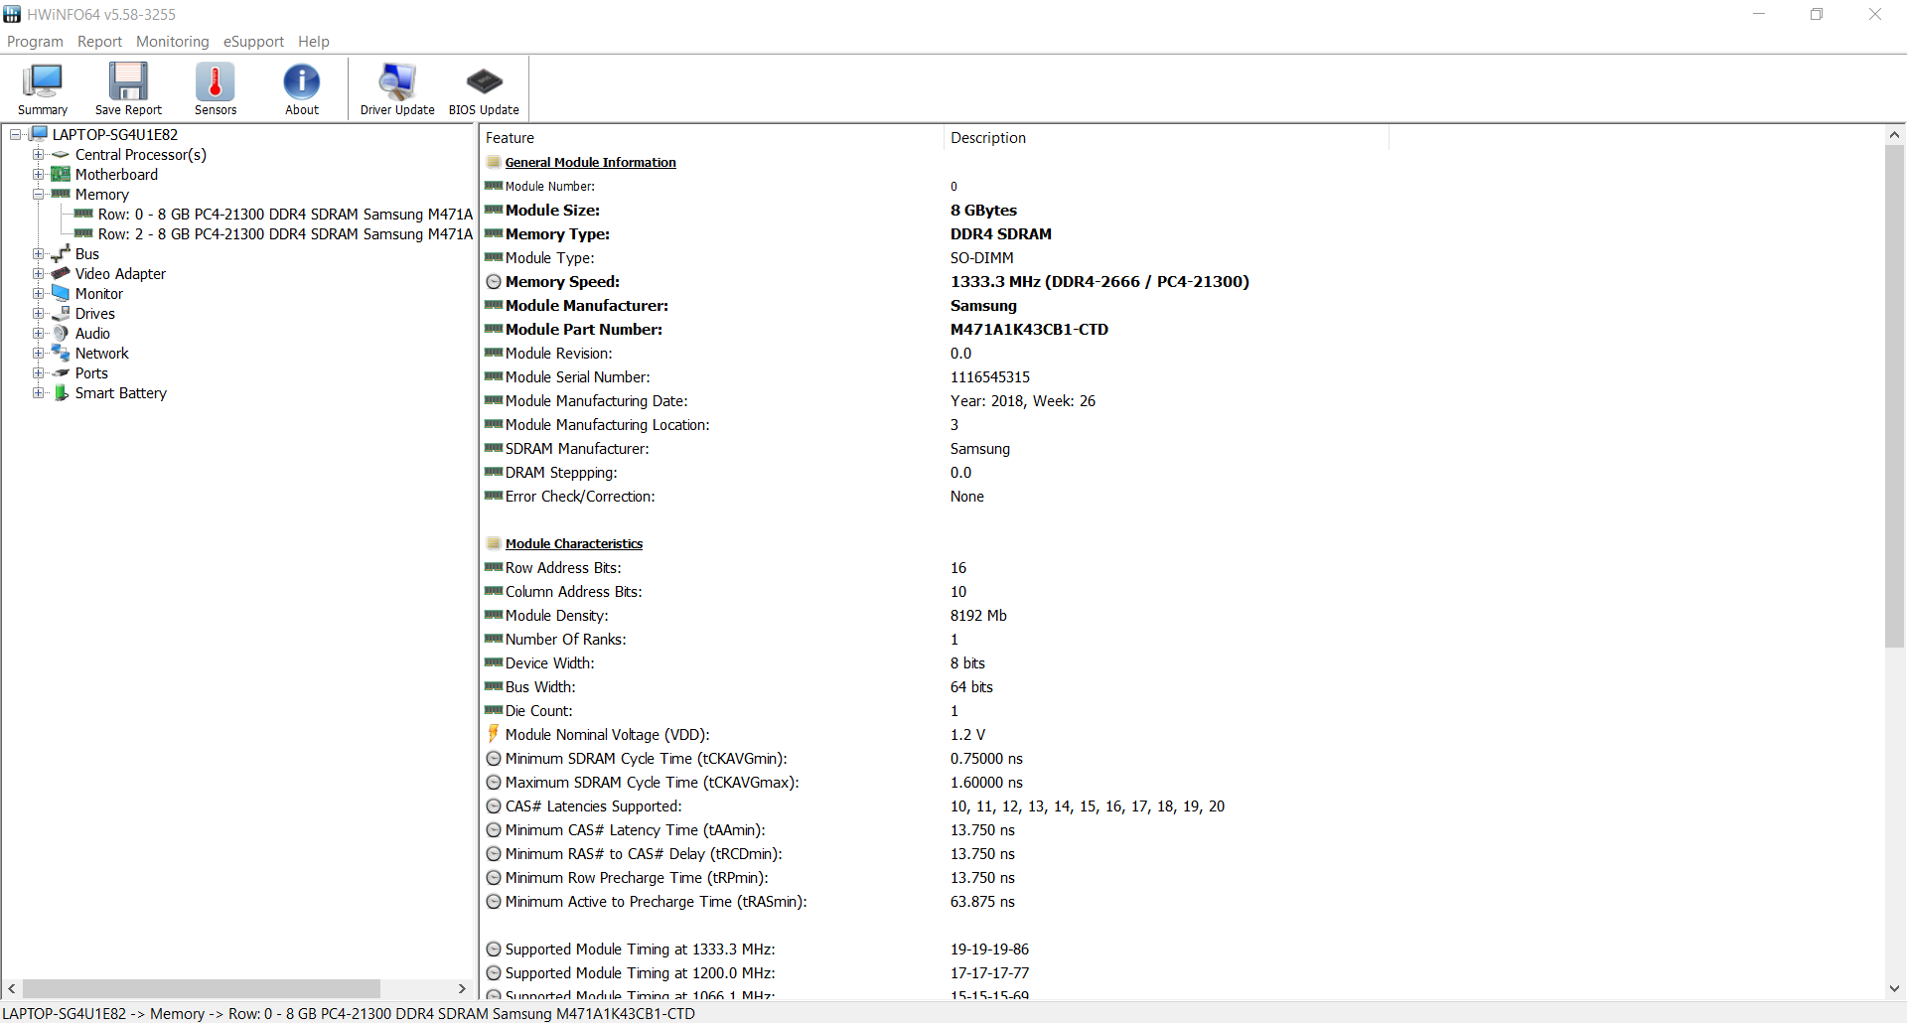
Task: Click the Module Characteristics heading
Action: point(574,543)
